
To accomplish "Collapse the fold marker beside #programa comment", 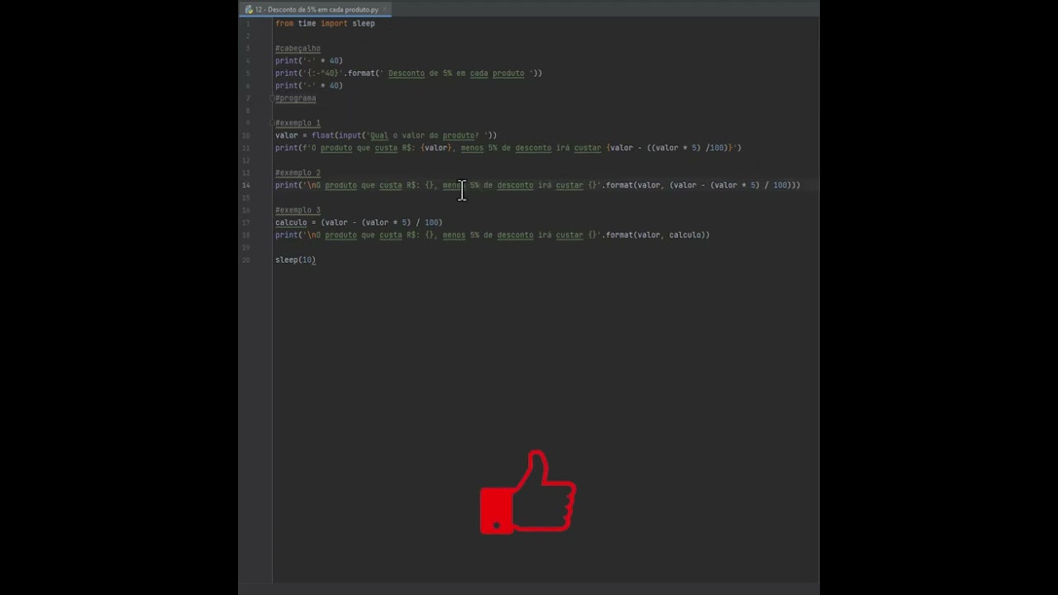I will (x=272, y=98).
